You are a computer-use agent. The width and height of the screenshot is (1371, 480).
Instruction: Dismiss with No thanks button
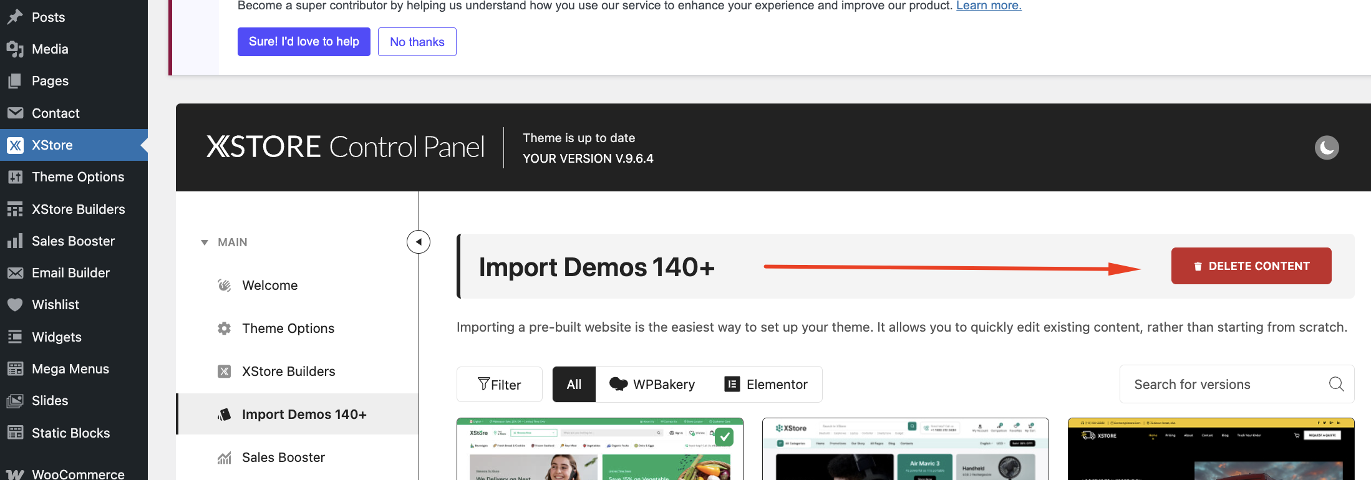click(417, 42)
